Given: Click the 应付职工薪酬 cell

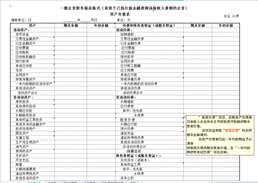Looking at the screenshot, I should 149,66.
